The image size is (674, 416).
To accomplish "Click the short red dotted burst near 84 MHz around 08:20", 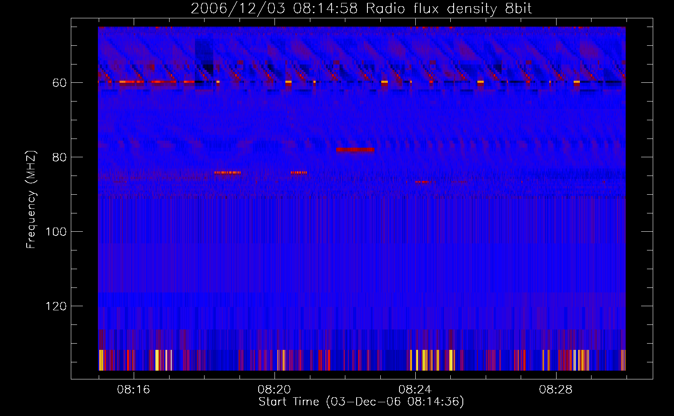I will pyautogui.click(x=299, y=172).
